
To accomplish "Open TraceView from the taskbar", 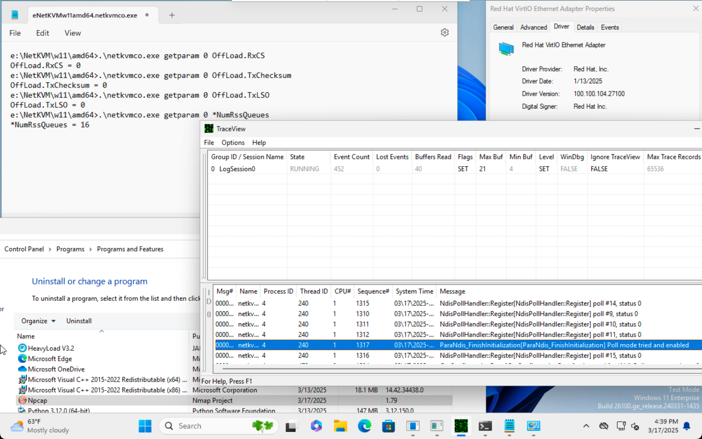I will click(x=461, y=426).
